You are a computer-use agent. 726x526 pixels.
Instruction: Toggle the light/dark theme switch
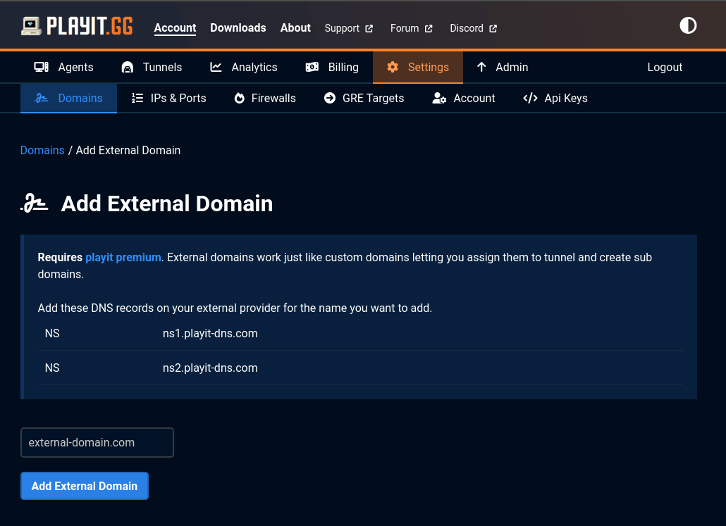687,25
